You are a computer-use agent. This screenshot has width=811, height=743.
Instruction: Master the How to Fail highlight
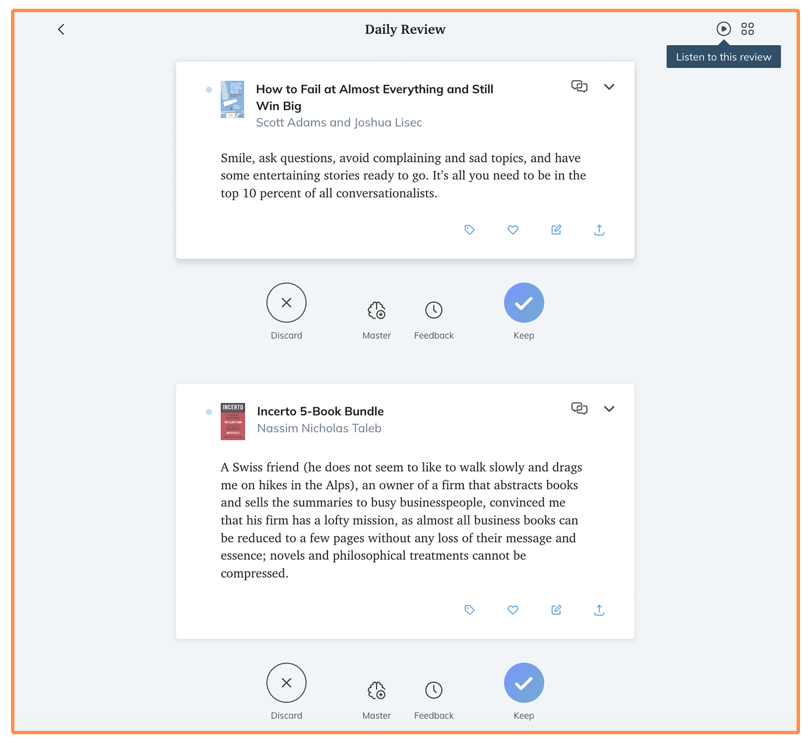pos(377,311)
